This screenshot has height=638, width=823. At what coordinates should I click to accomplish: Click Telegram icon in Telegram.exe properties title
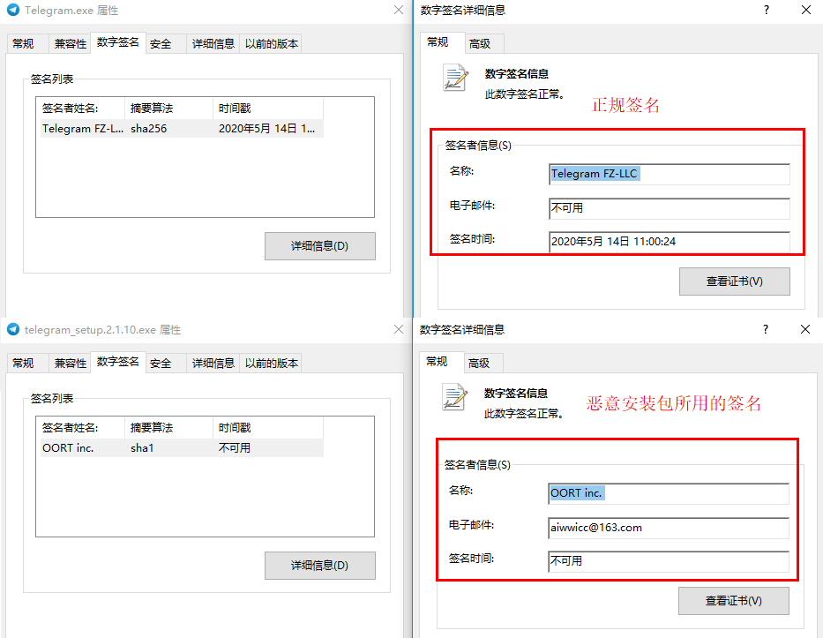coord(13,10)
